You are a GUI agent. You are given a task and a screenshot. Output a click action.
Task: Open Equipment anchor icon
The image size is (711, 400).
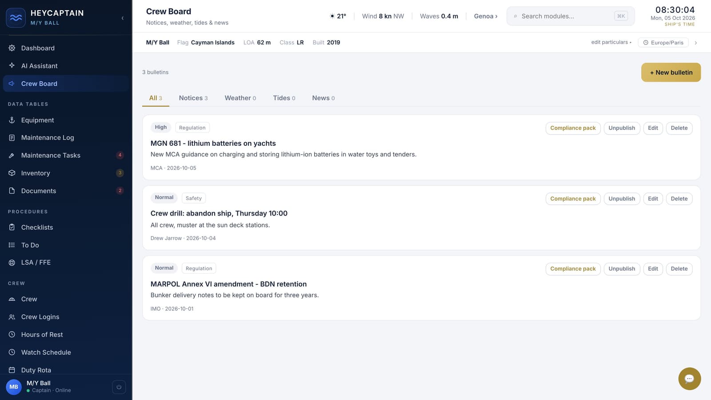[x=12, y=120]
